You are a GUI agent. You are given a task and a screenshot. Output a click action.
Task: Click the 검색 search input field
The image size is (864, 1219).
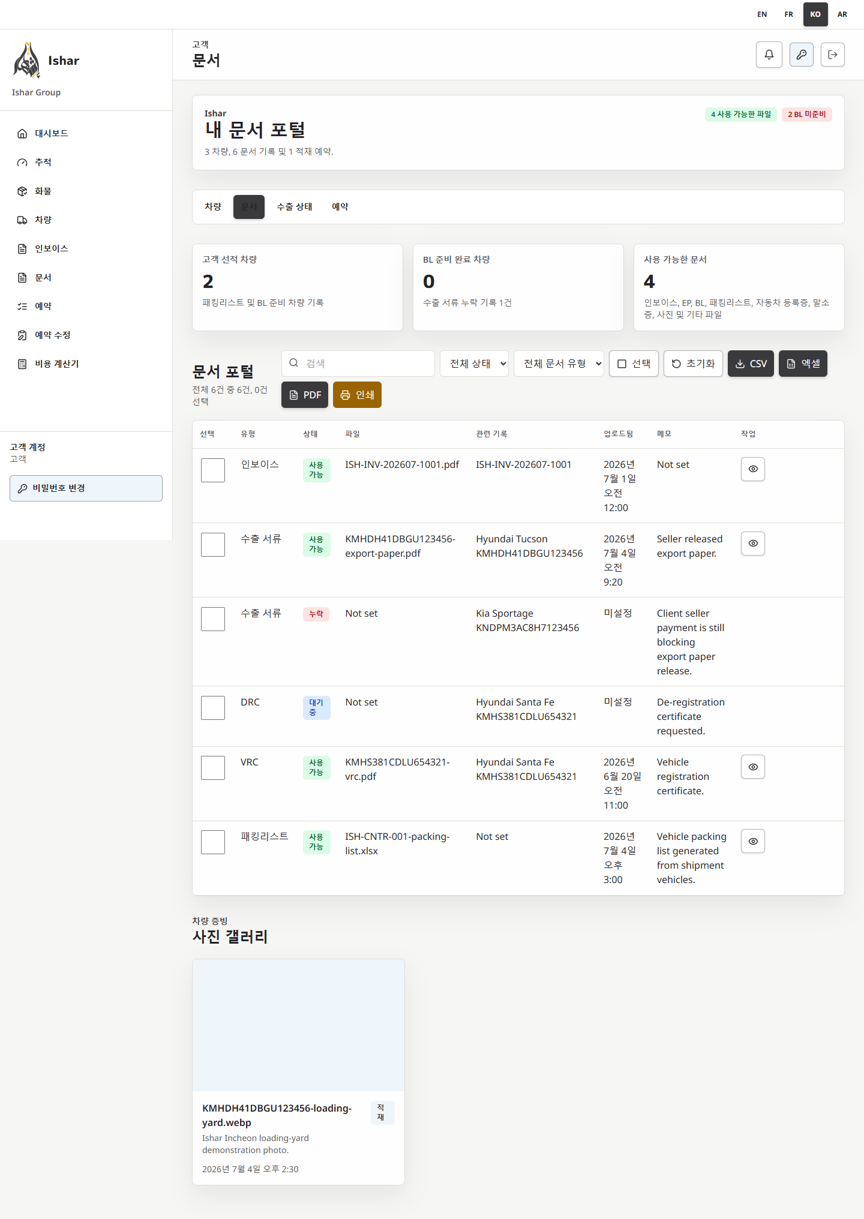coord(358,364)
